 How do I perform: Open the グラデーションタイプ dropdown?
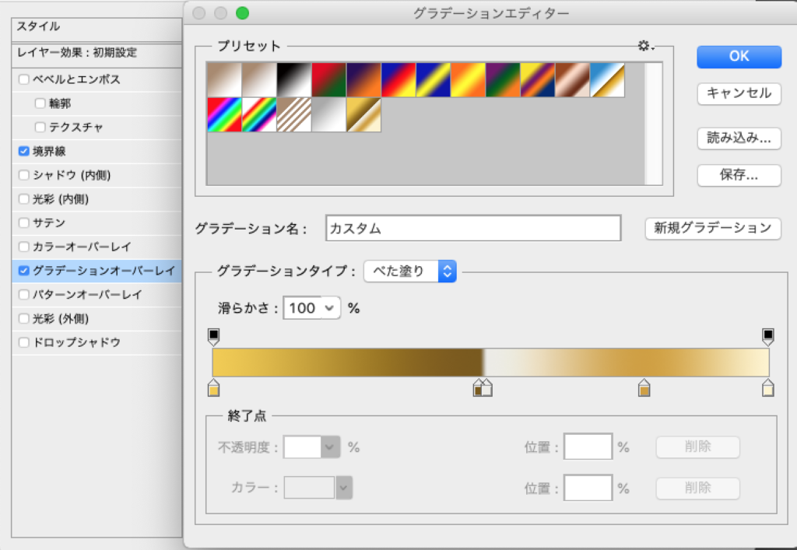410,271
